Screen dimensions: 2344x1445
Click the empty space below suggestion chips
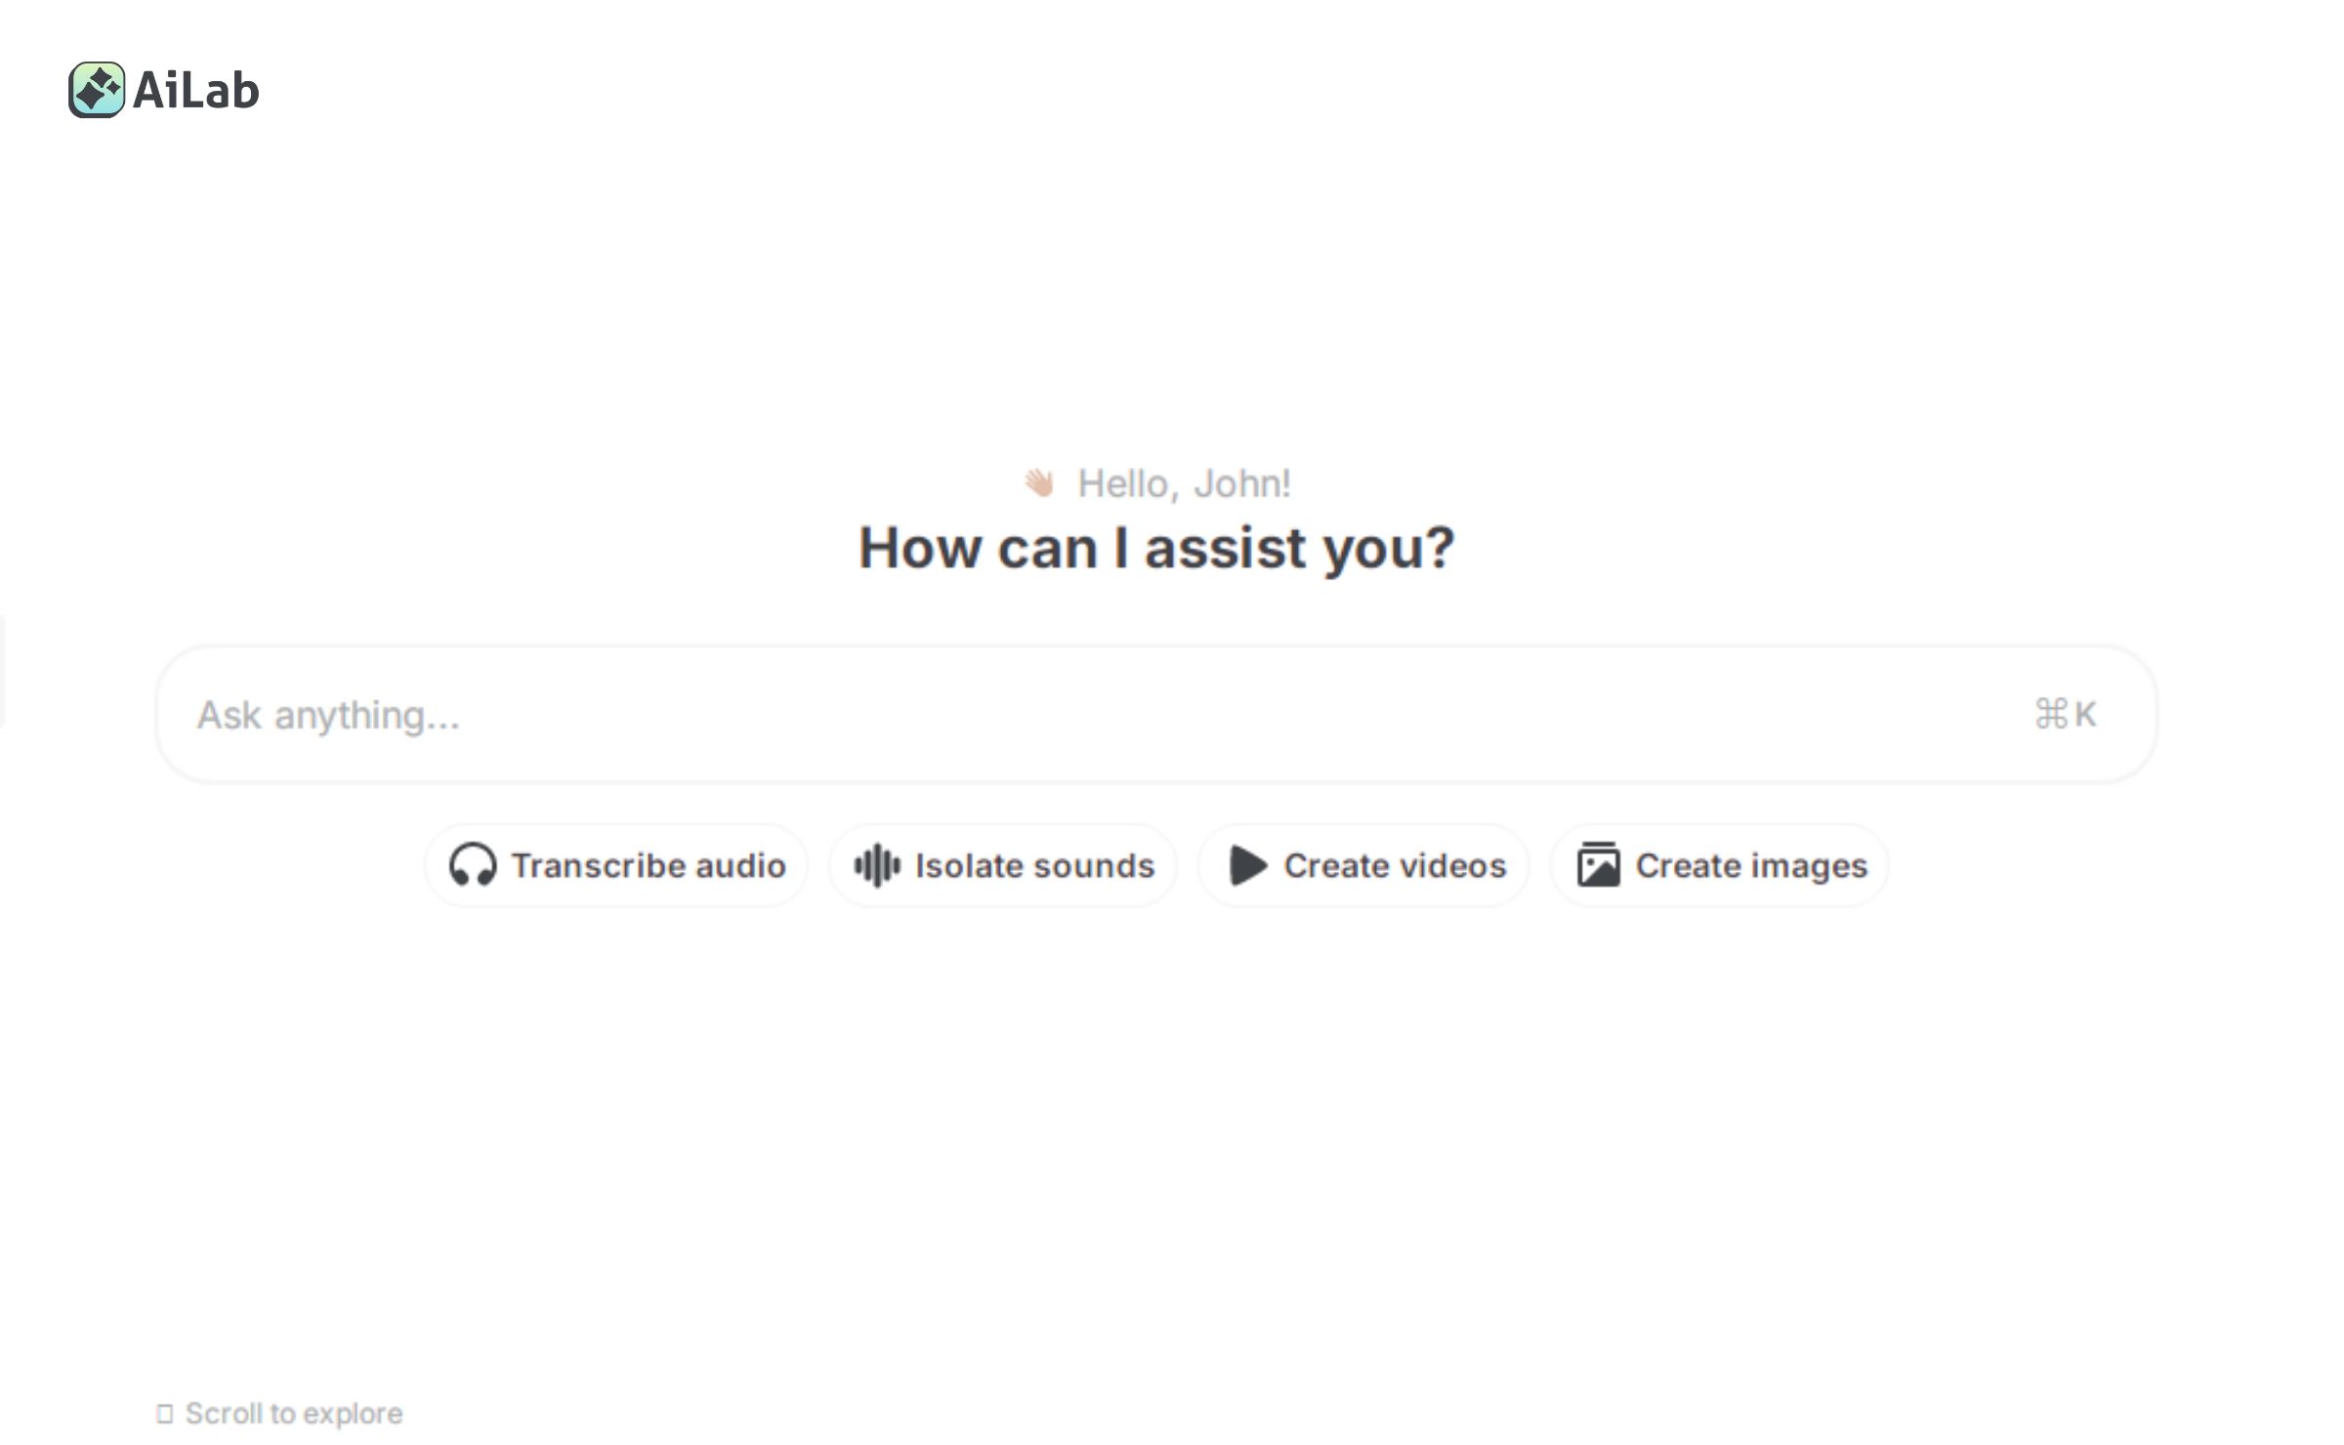point(1172,1123)
